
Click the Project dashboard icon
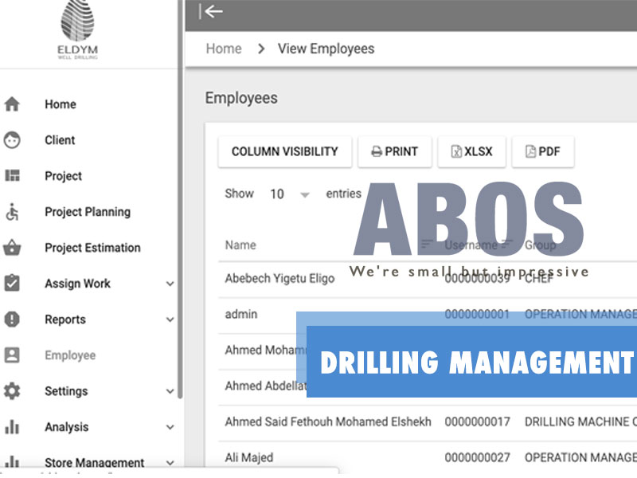click(12, 176)
